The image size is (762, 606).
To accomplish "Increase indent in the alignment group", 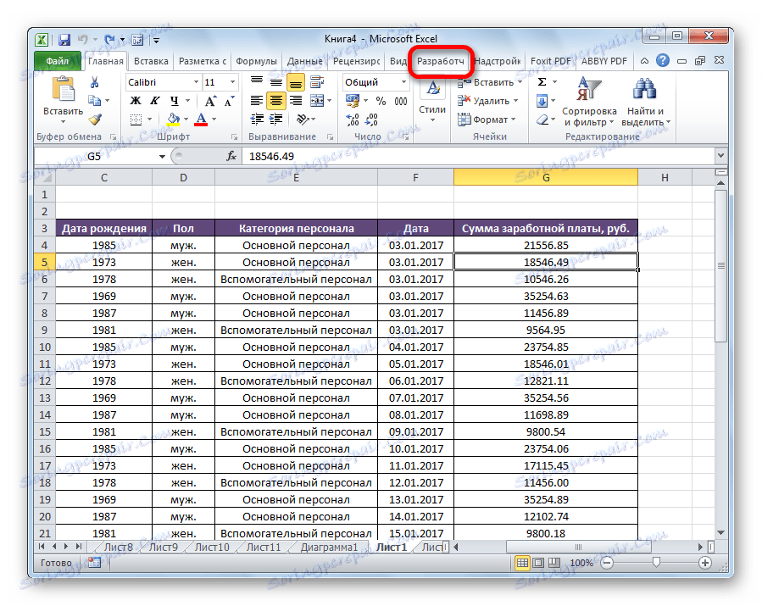I will pos(275,119).
